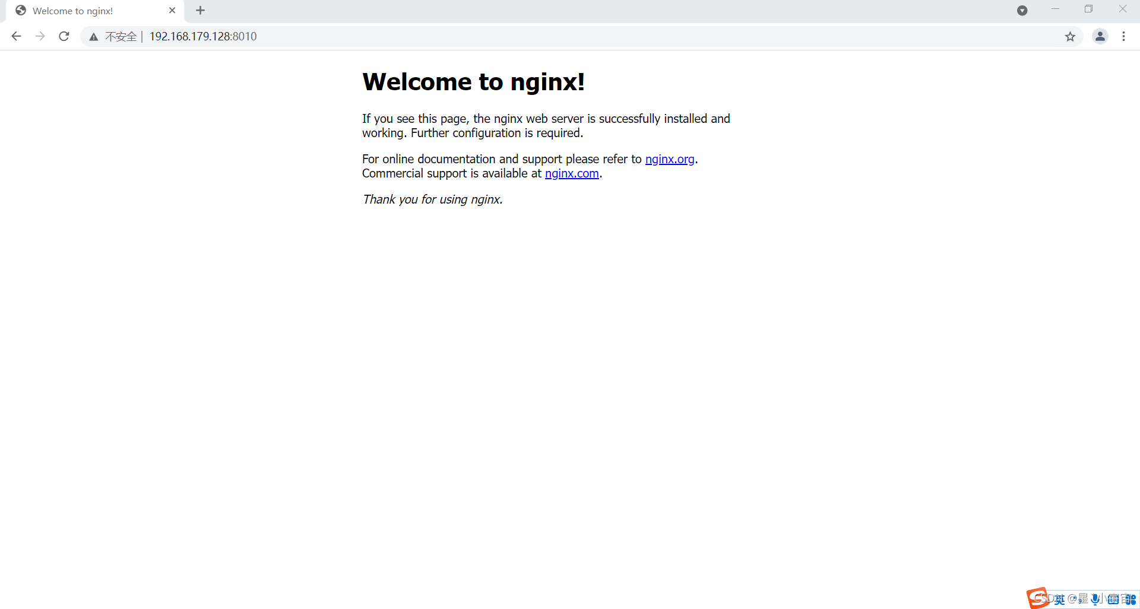1140x609 pixels.
Task: Bookmark this page with the star icon
Action: [1070, 37]
